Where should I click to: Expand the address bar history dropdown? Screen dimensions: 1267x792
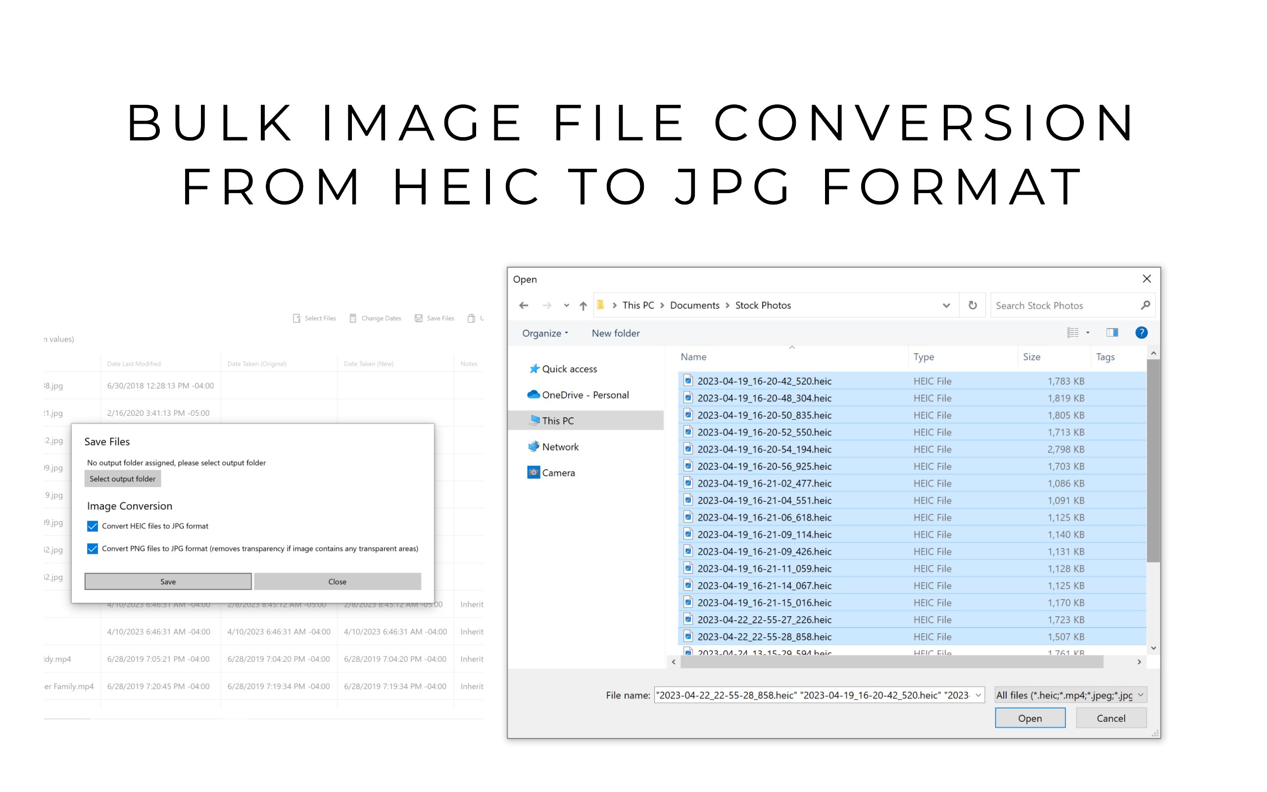tap(946, 305)
